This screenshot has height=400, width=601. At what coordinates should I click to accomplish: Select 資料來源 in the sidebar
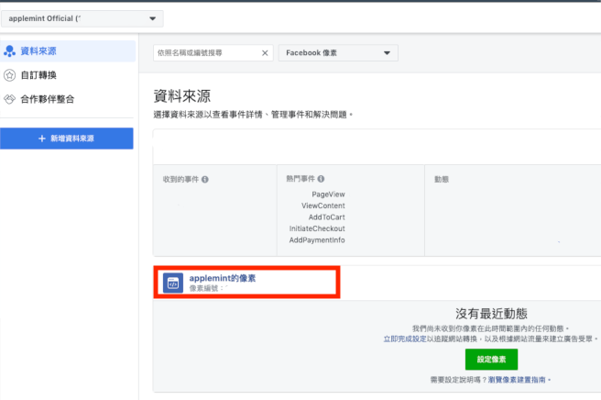tap(68, 51)
